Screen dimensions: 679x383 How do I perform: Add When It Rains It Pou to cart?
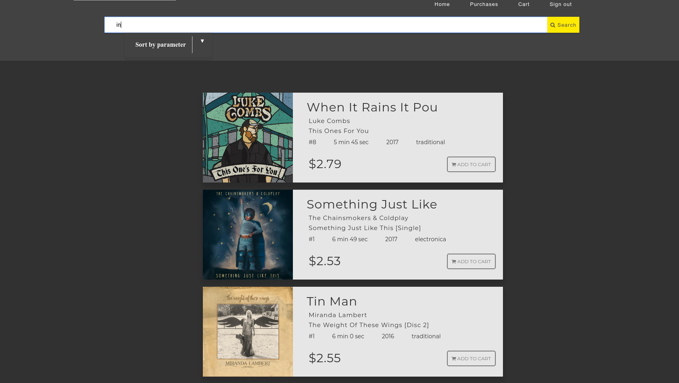point(471,165)
